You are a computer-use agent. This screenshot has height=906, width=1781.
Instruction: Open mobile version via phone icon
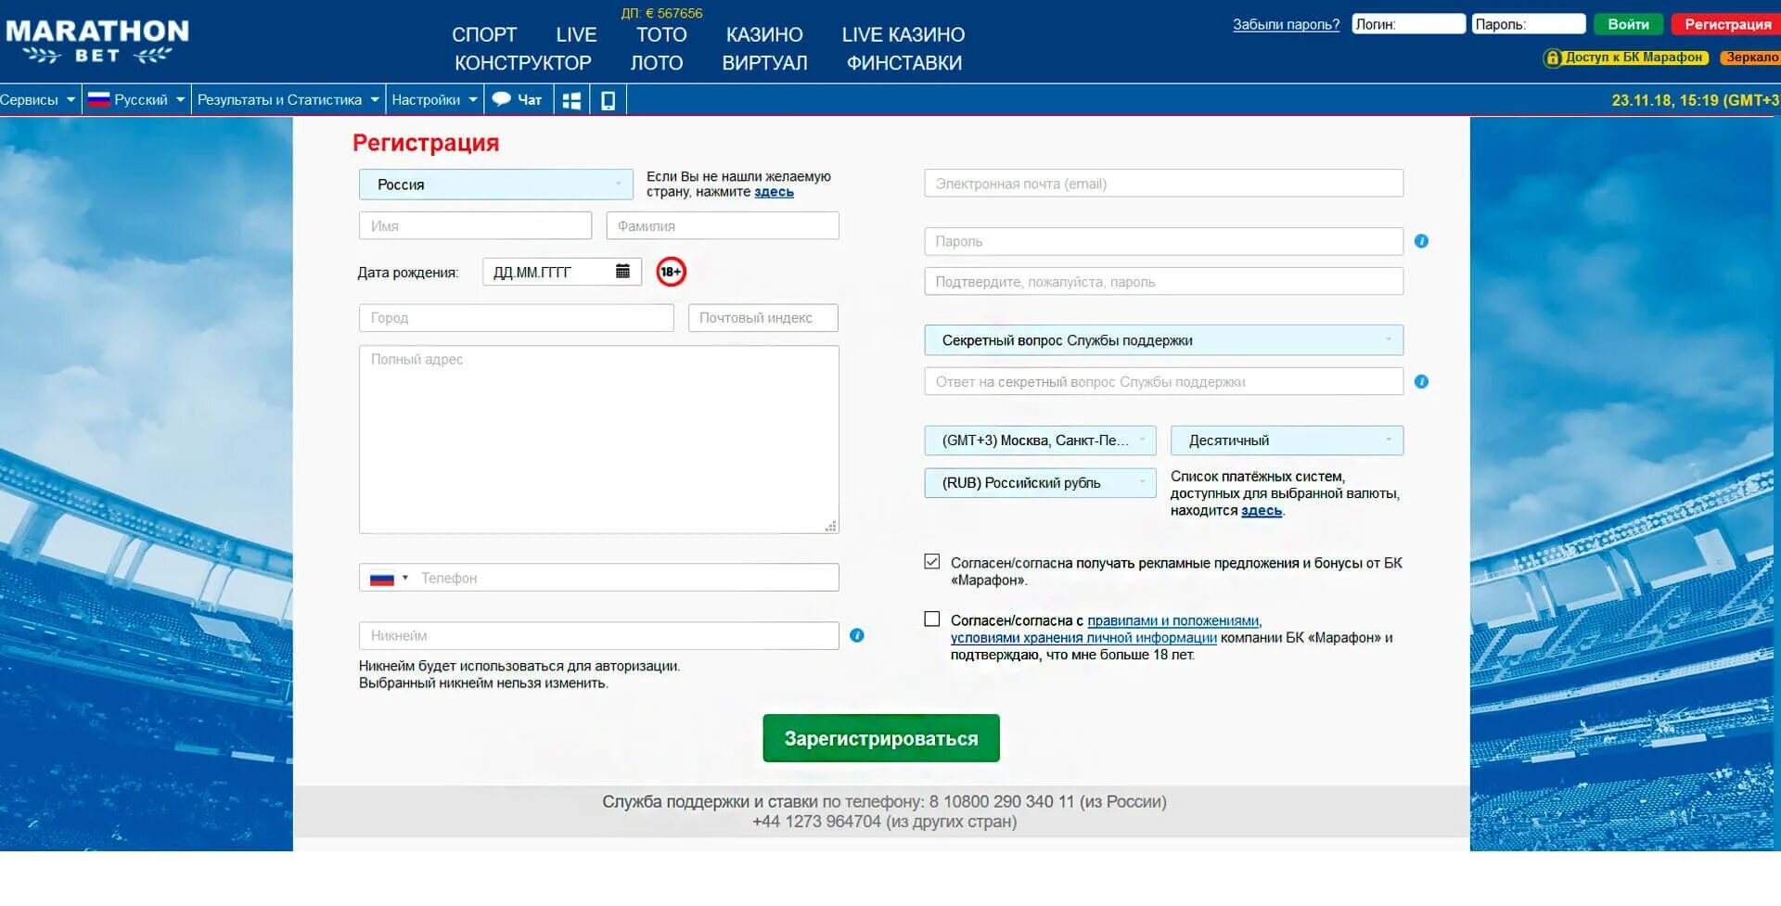click(x=608, y=100)
